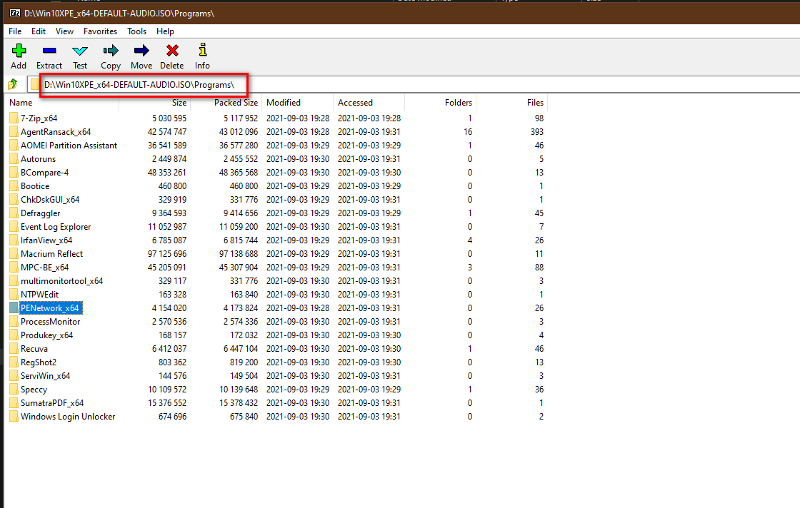Select the RegShot2 folder icon
Viewport: 800px width, 508px height.
(14, 362)
